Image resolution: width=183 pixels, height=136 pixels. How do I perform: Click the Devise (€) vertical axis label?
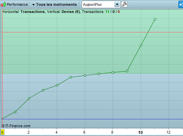pos(71,12)
